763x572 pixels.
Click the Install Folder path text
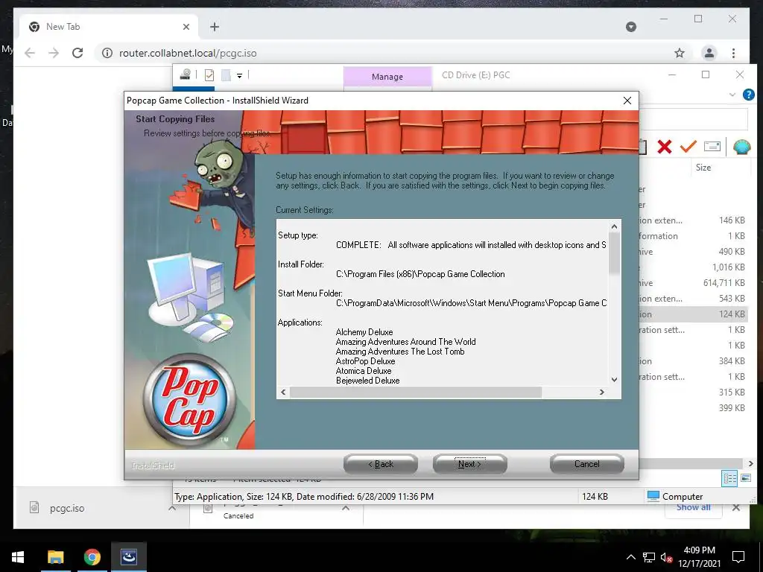click(x=420, y=274)
